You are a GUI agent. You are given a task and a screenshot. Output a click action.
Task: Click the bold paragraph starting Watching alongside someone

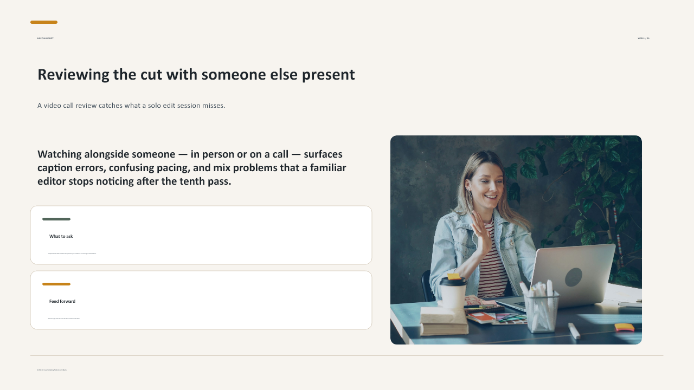(x=192, y=168)
